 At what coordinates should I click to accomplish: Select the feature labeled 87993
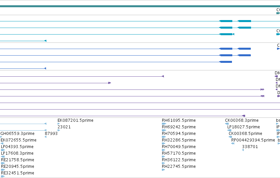[51, 134]
